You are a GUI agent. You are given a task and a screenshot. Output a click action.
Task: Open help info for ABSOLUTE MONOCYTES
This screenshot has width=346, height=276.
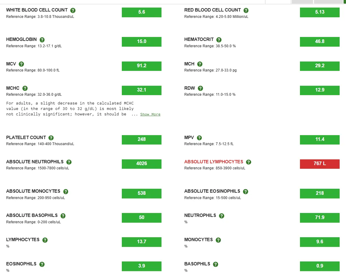coord(65,191)
